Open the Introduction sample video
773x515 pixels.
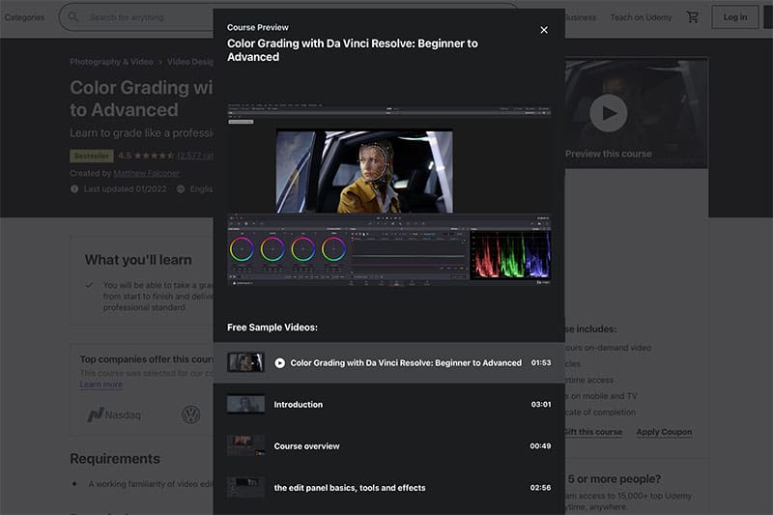point(389,404)
